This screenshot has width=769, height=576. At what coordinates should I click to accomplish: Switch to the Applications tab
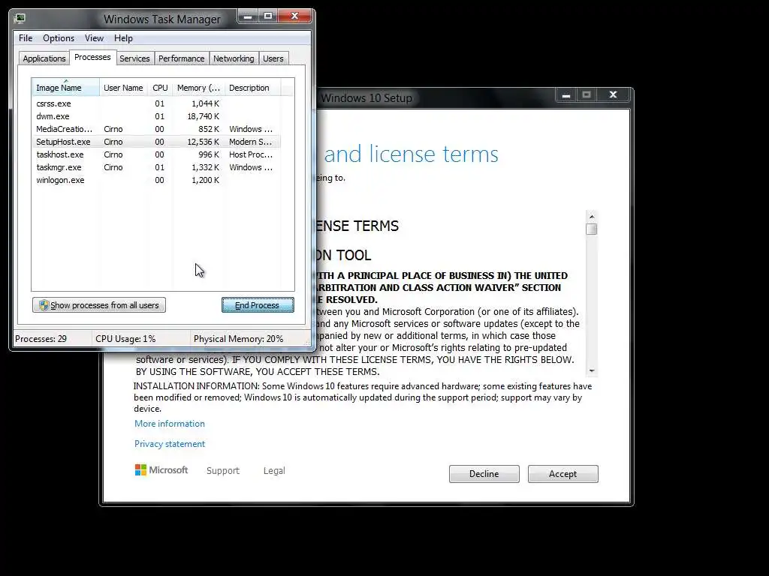pyautogui.click(x=44, y=58)
